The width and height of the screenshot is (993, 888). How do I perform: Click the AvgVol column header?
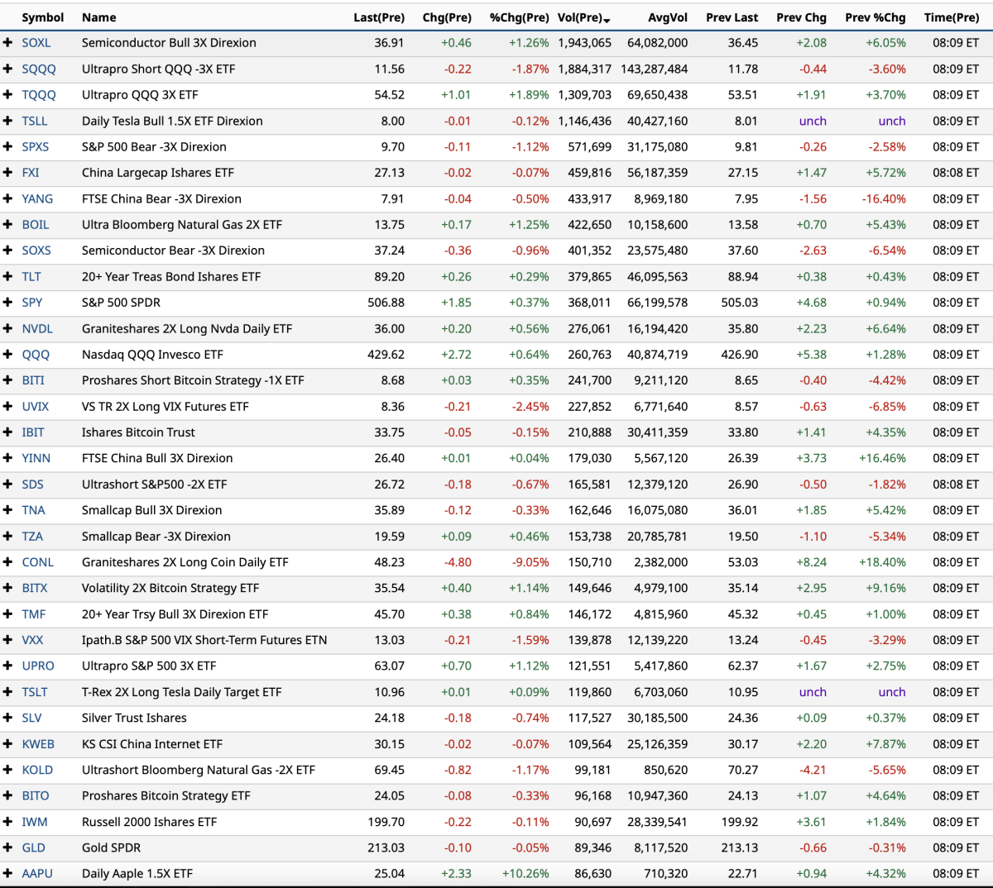667,17
